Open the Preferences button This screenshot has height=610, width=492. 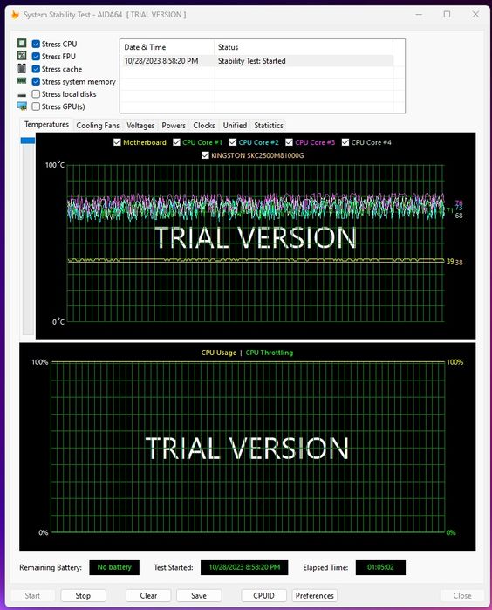coord(315,596)
